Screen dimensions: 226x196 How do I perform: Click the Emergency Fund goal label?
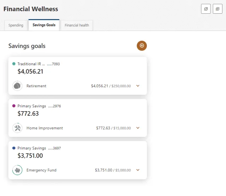point(42,170)
